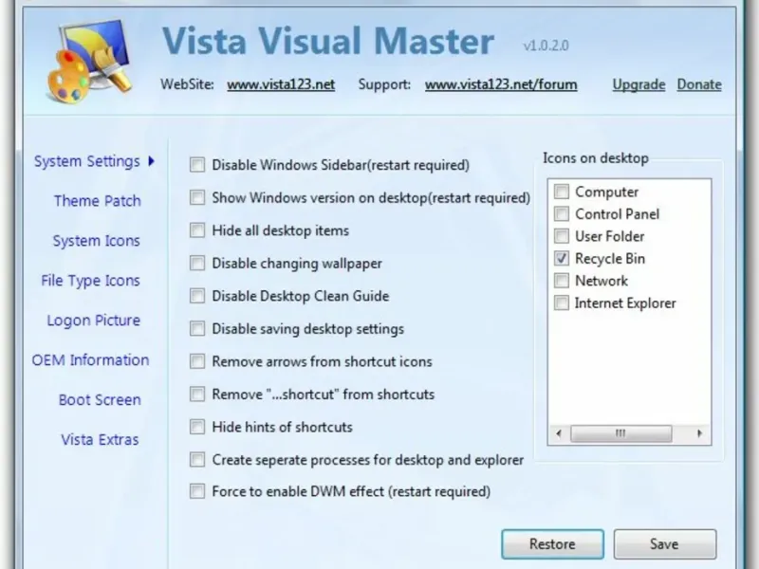Enable Disable Windows Sidebar checkbox
Screen dimensions: 759x569
(x=197, y=165)
